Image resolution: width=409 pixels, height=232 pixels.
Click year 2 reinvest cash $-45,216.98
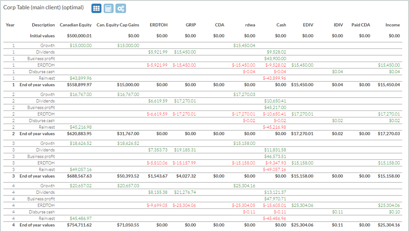274,127
